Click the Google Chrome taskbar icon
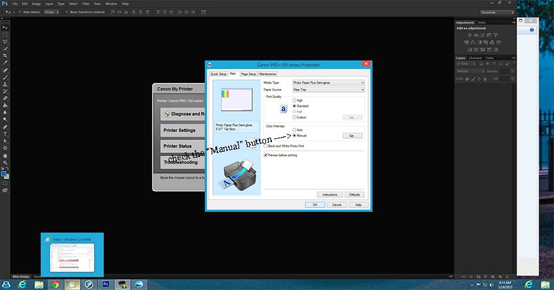The image size is (554, 290). pos(55,284)
